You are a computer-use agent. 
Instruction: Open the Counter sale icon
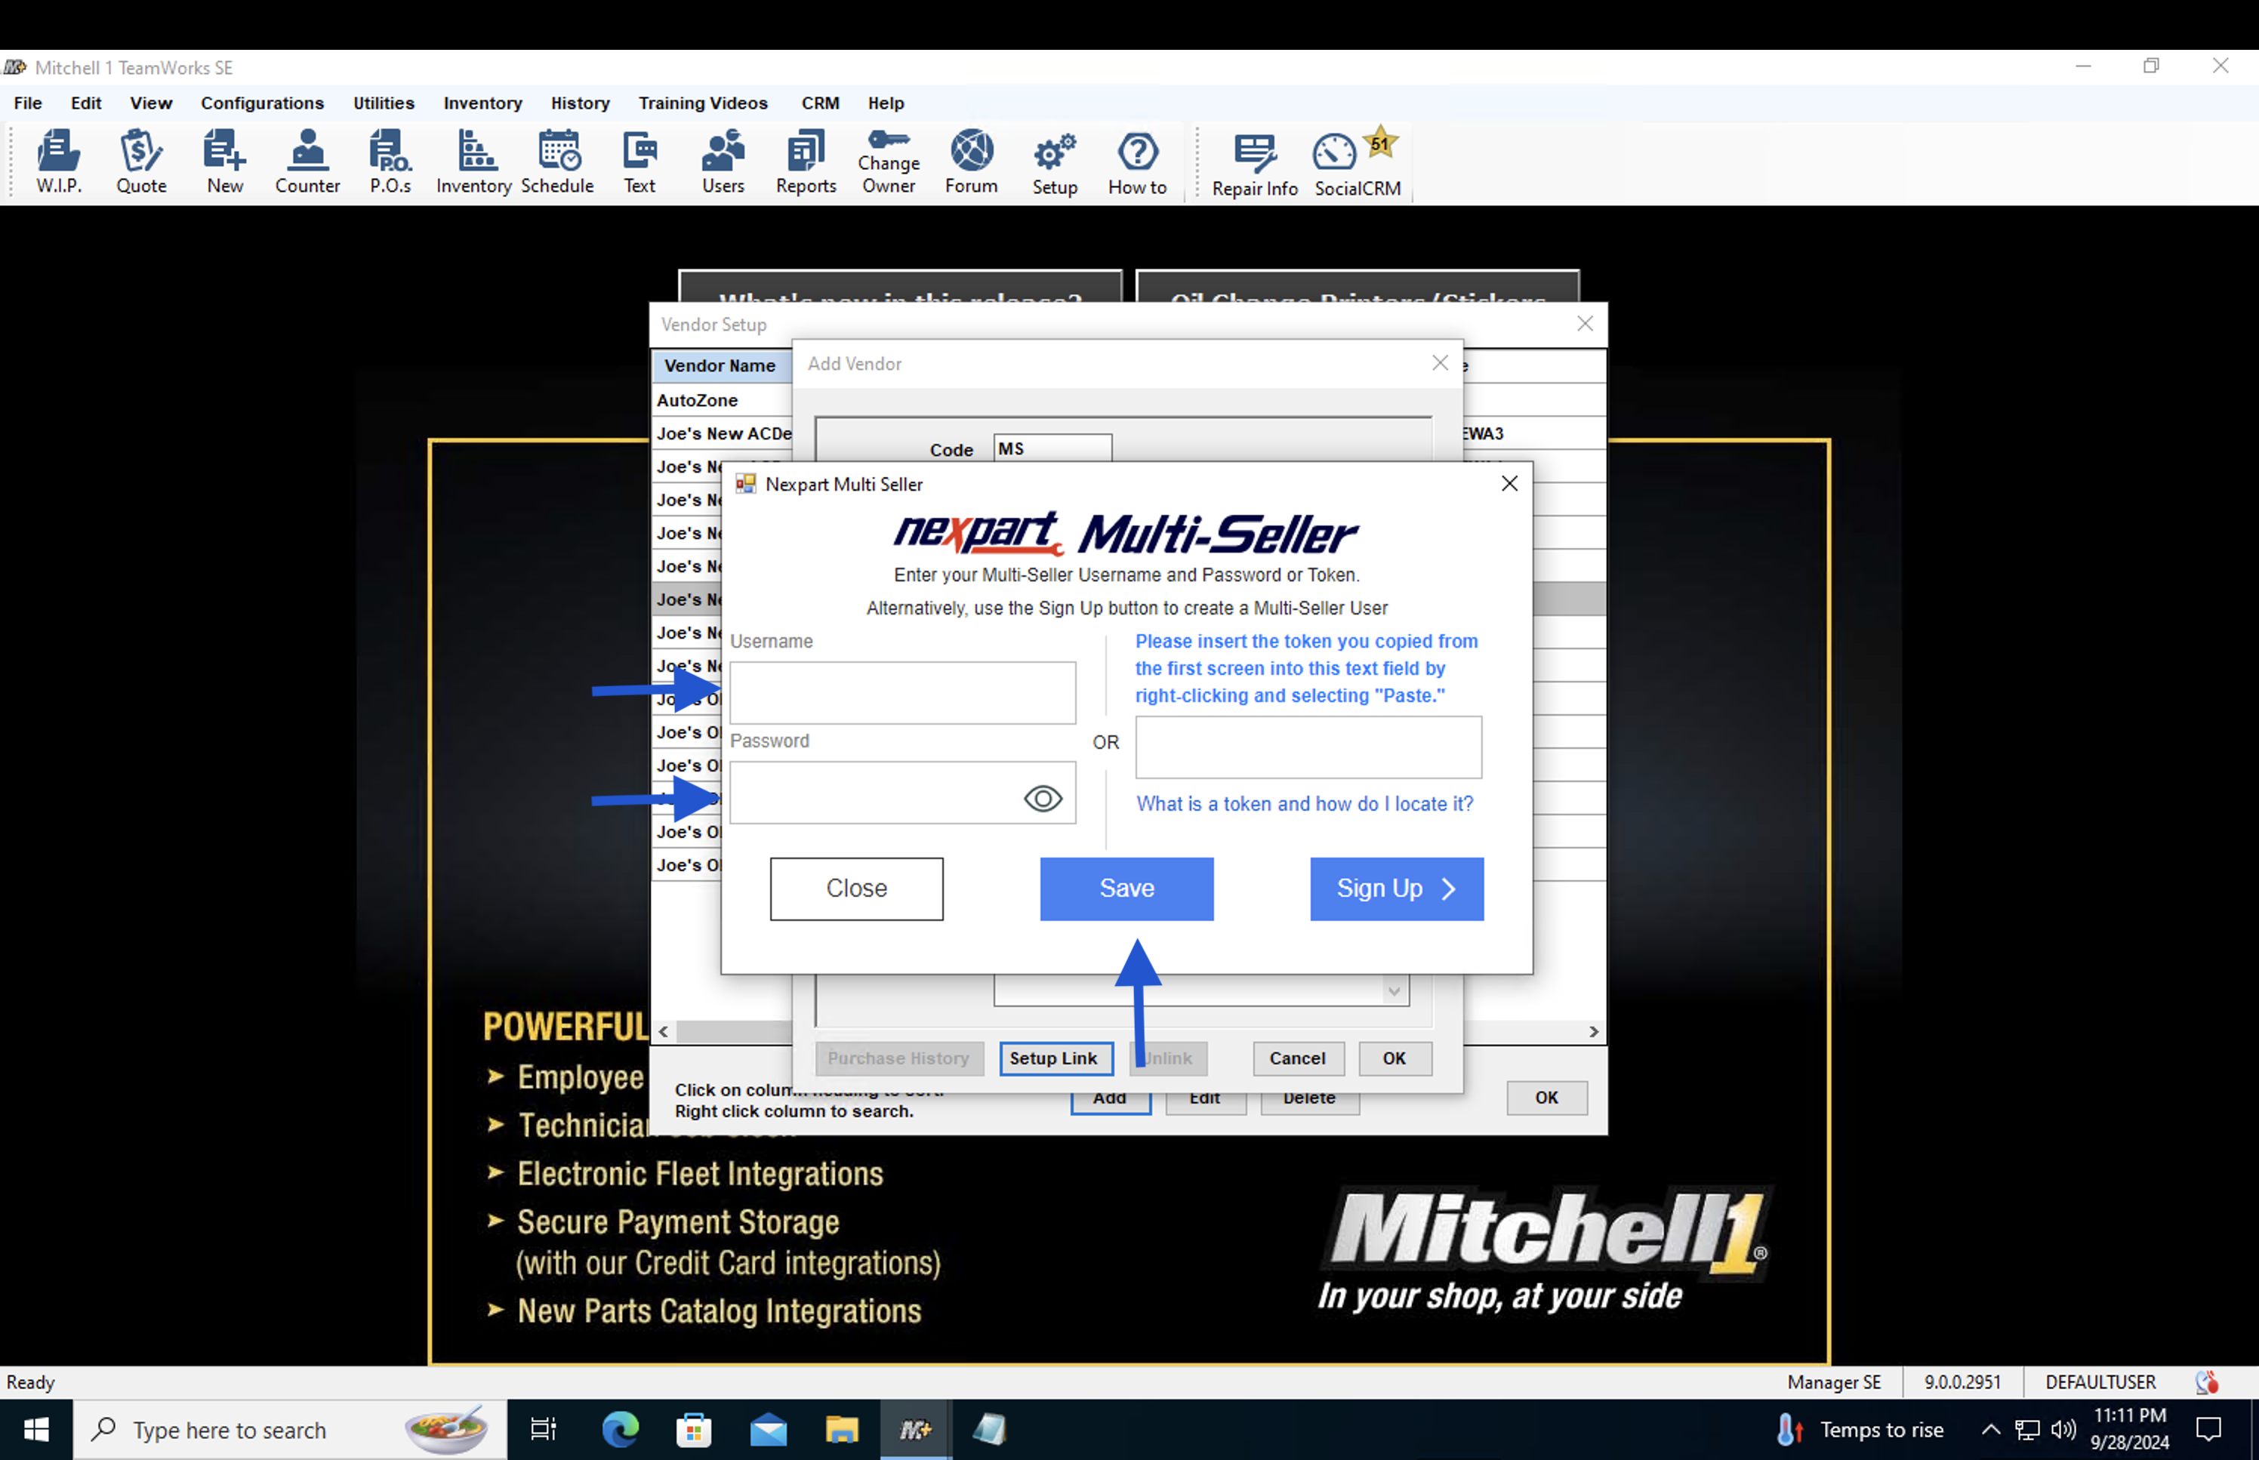coord(307,161)
